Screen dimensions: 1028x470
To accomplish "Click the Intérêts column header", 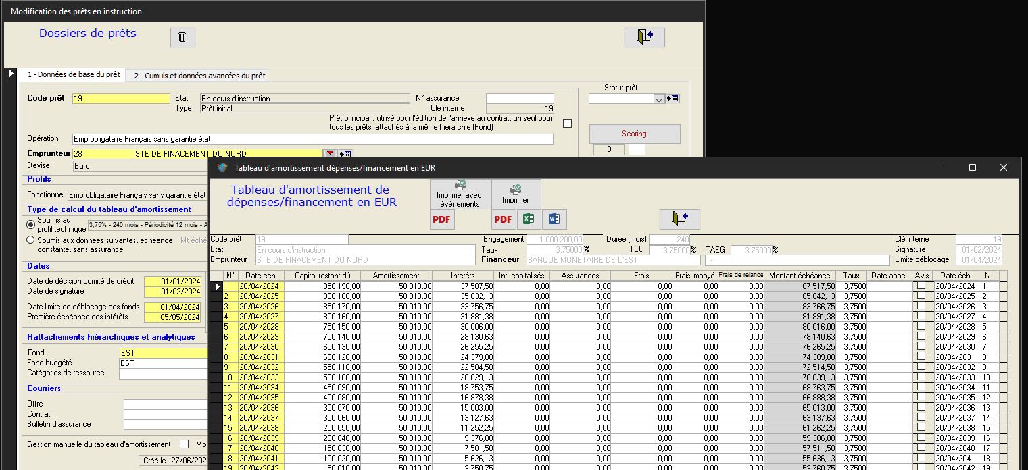I will [463, 276].
